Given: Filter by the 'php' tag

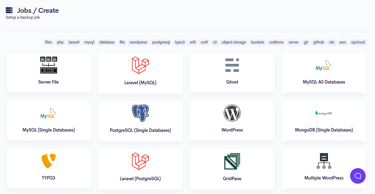Looking at the screenshot, I should point(60,42).
